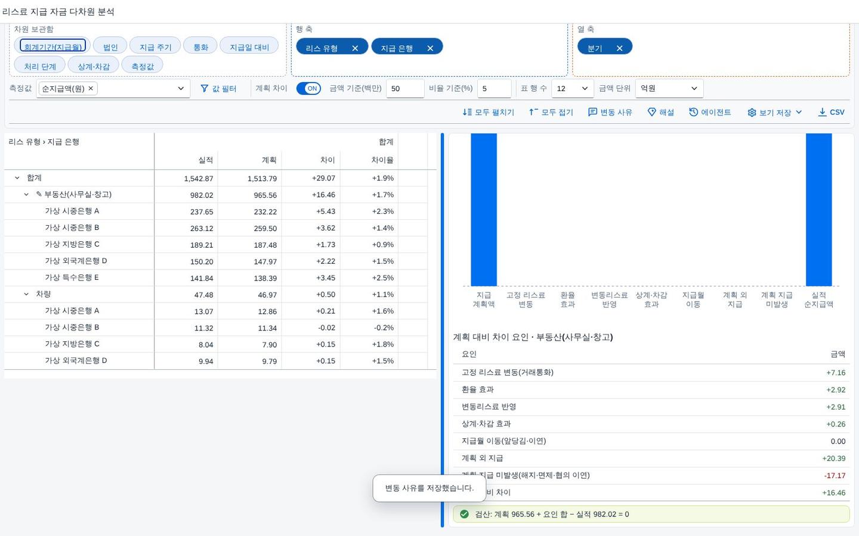The height and width of the screenshot is (536, 859).
Task: Remove the 지급 은행 chip via its X
Action: coord(430,48)
